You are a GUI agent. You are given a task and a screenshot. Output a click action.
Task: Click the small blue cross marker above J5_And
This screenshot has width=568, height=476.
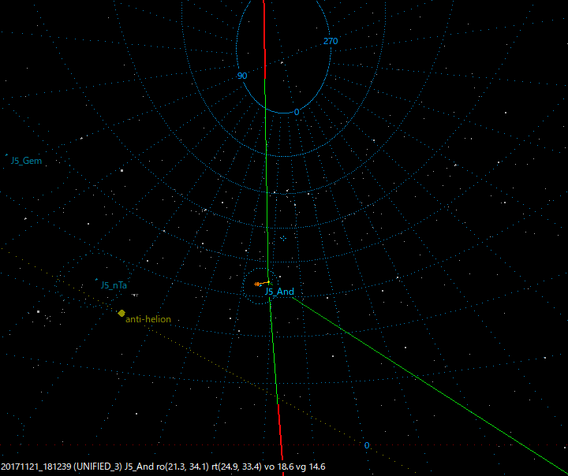click(283, 238)
